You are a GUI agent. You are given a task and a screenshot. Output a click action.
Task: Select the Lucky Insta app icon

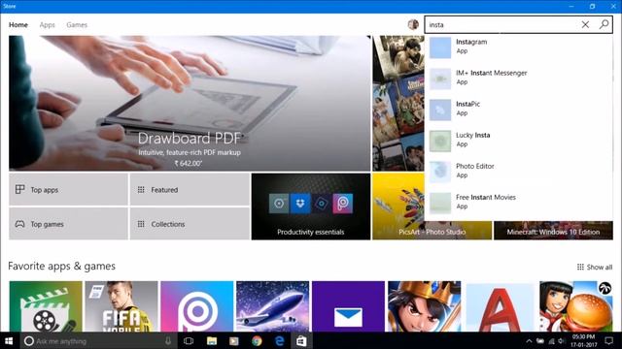(x=440, y=141)
